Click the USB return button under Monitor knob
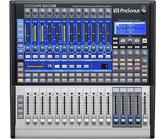 pyautogui.click(x=145, y=66)
